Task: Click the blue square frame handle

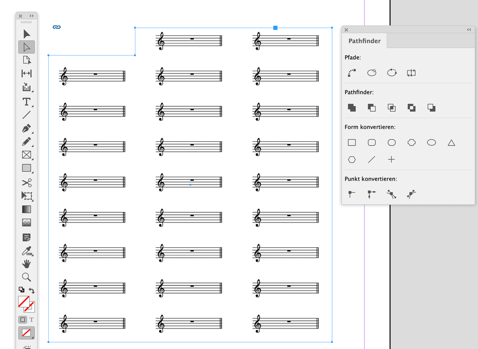Action: 275,28
